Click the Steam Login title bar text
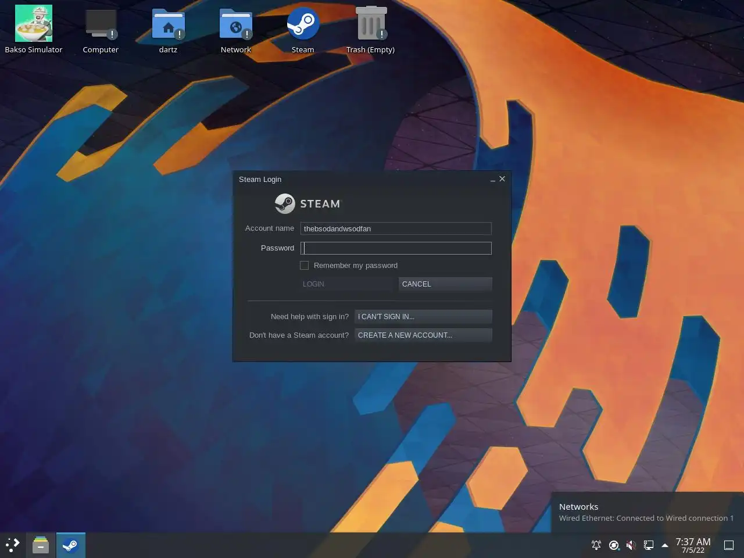Viewport: 744px width, 558px height. click(x=260, y=179)
